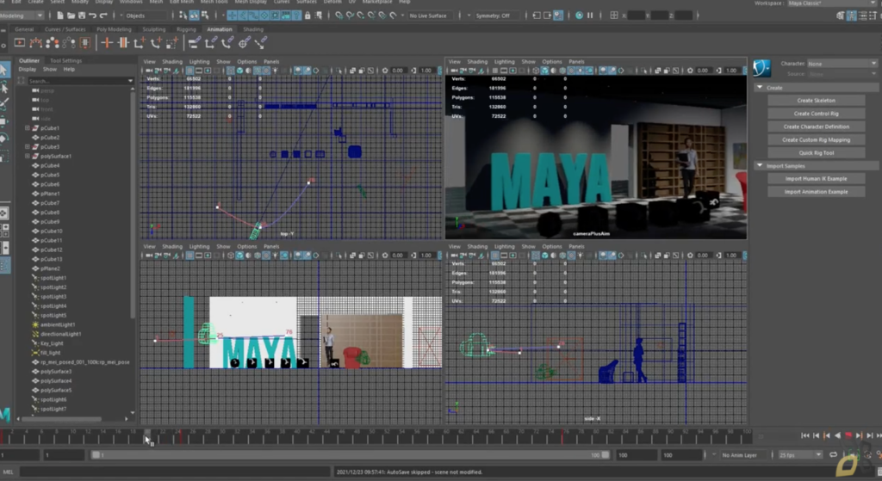
Task: Click the New Scene icon
Action: point(60,15)
